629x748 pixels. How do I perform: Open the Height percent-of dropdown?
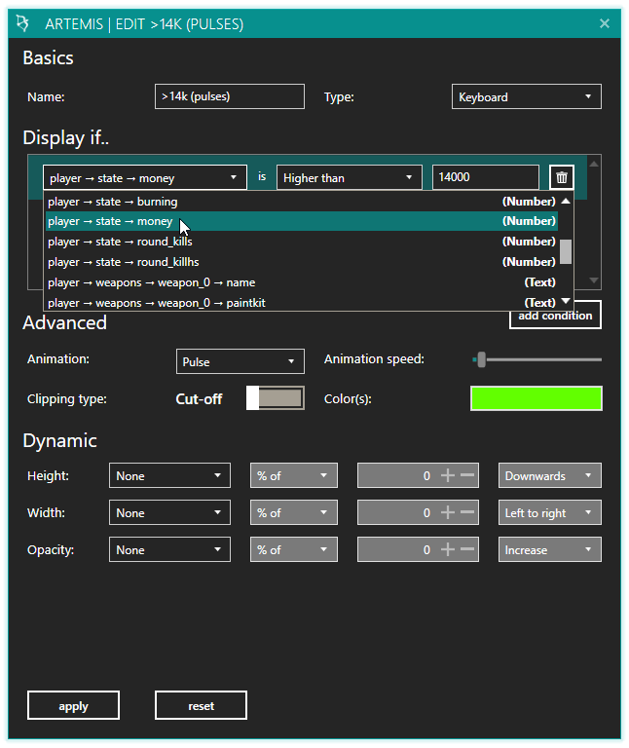click(x=294, y=475)
